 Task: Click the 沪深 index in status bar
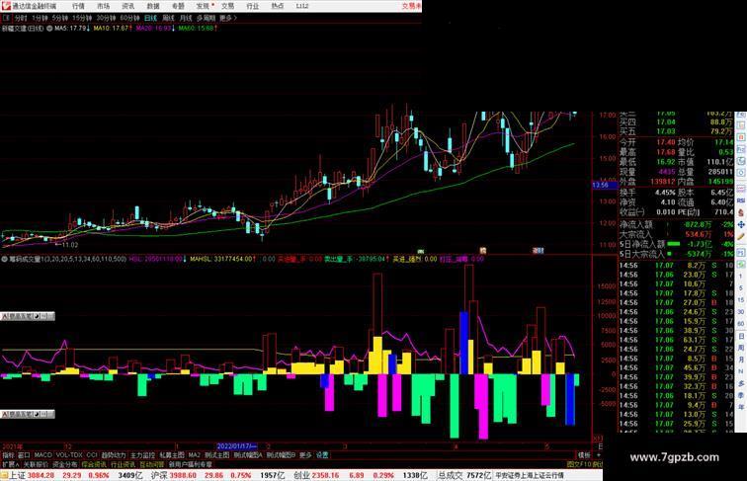[x=160, y=475]
